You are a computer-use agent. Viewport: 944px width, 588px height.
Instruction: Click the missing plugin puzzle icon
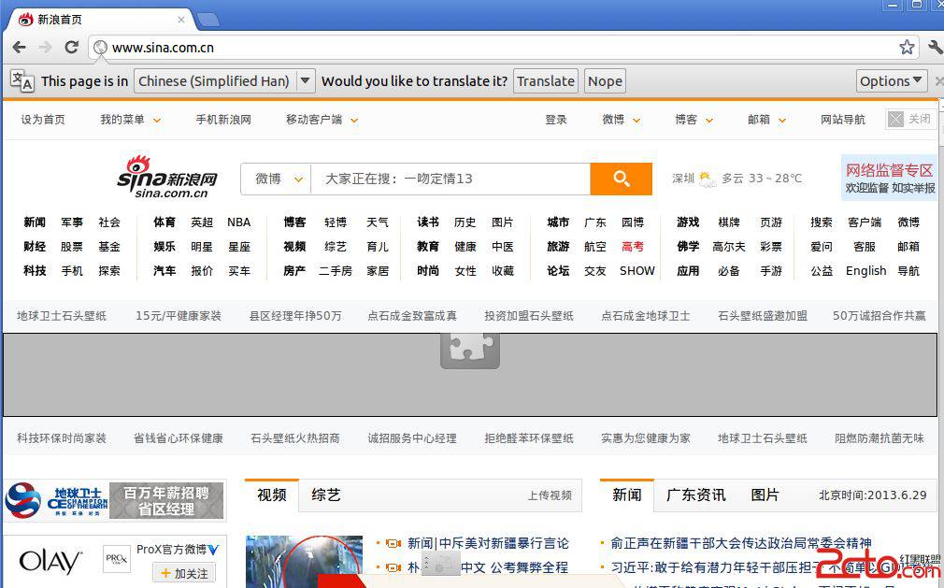coord(469,351)
